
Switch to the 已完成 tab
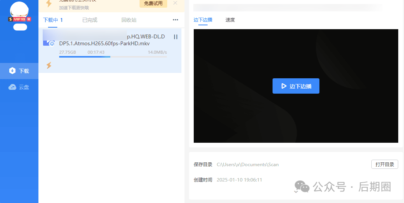pyautogui.click(x=90, y=20)
